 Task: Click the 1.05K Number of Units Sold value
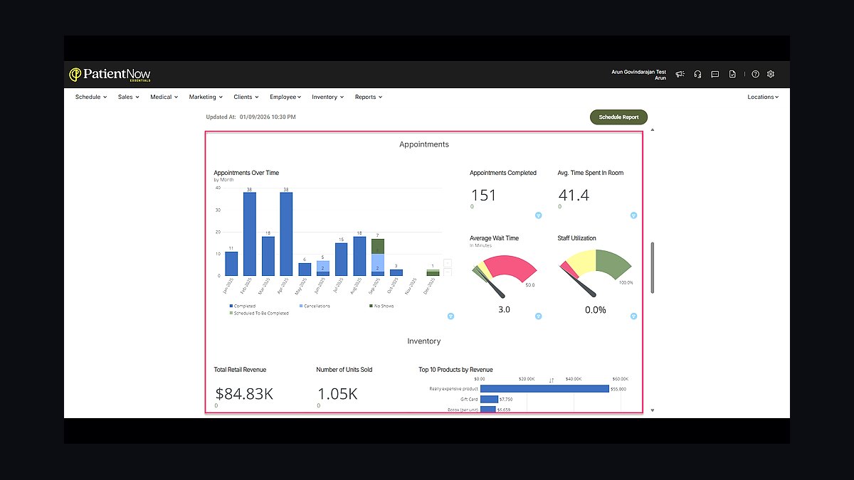337,394
